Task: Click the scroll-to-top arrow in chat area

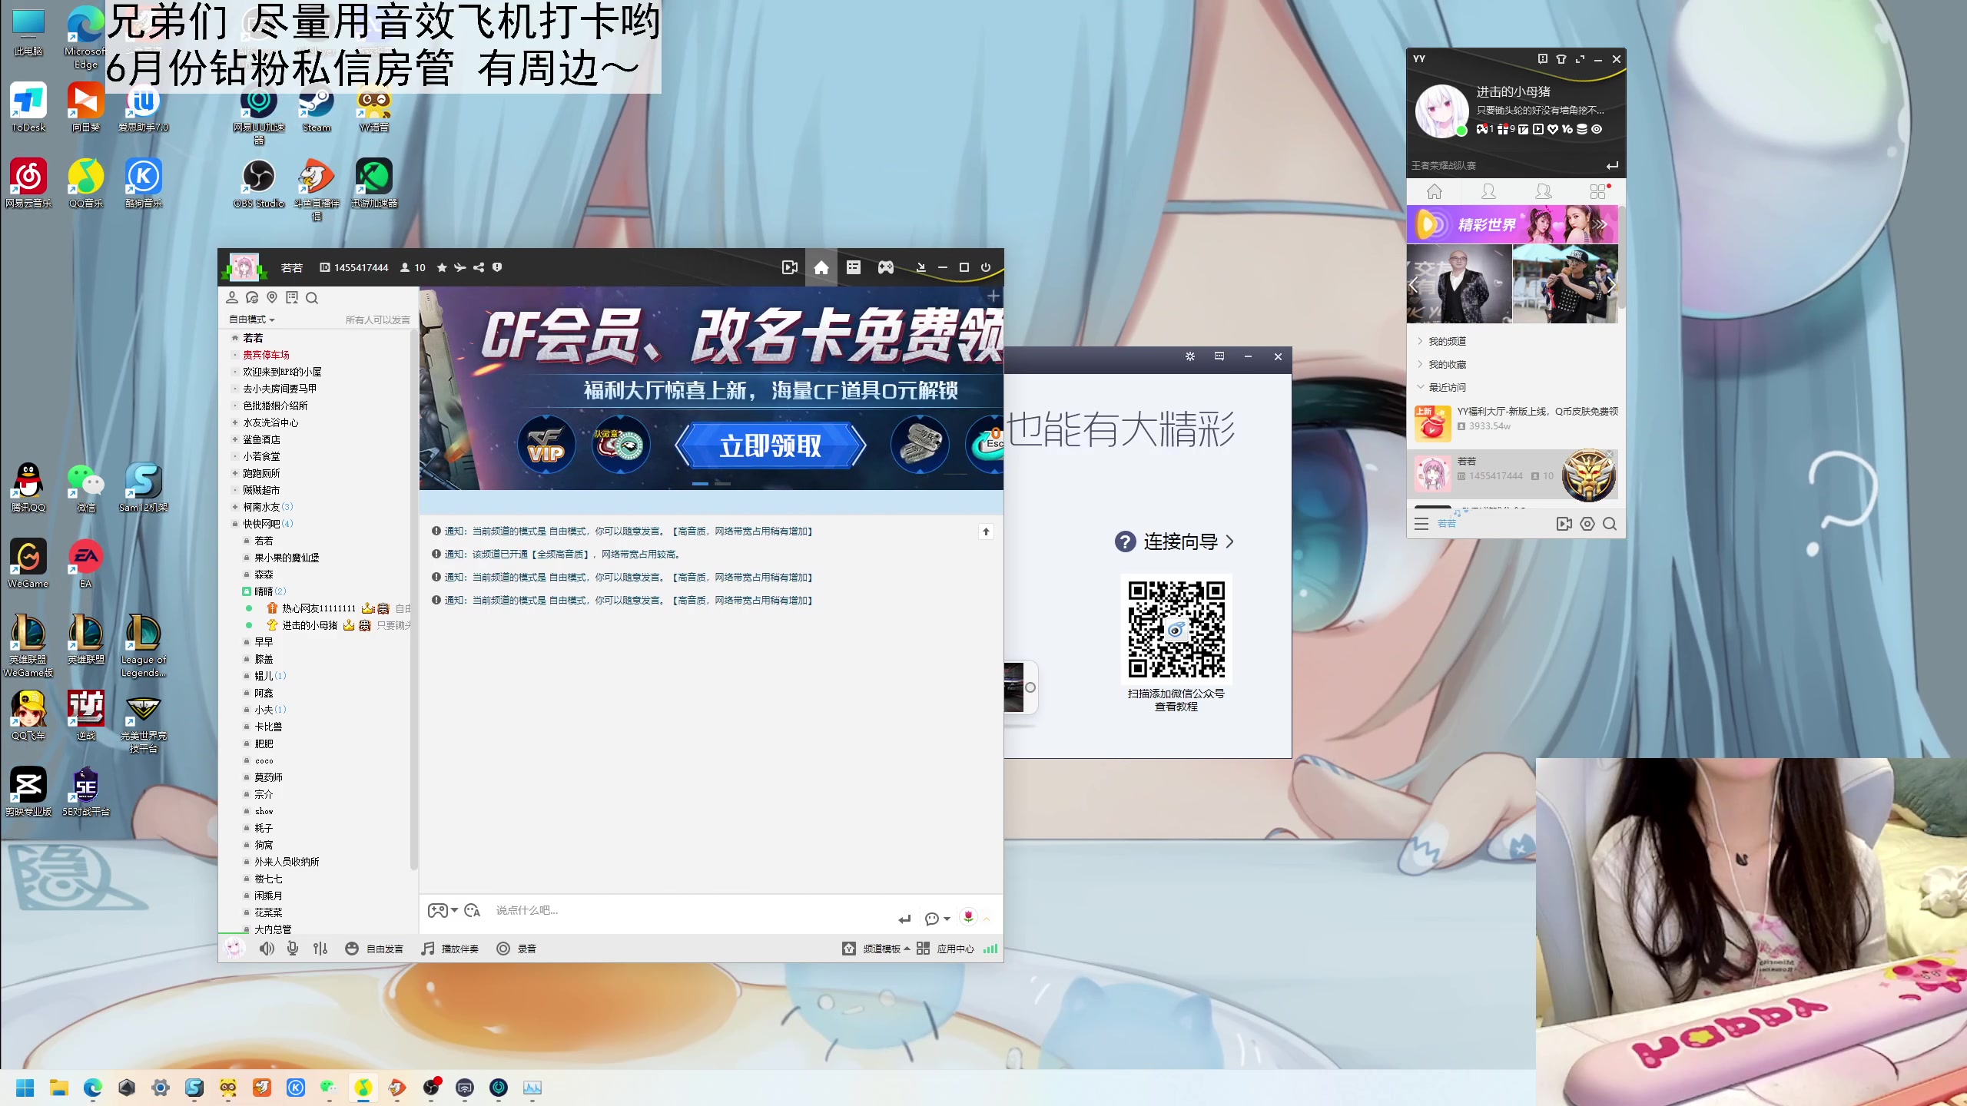Action: click(x=986, y=531)
